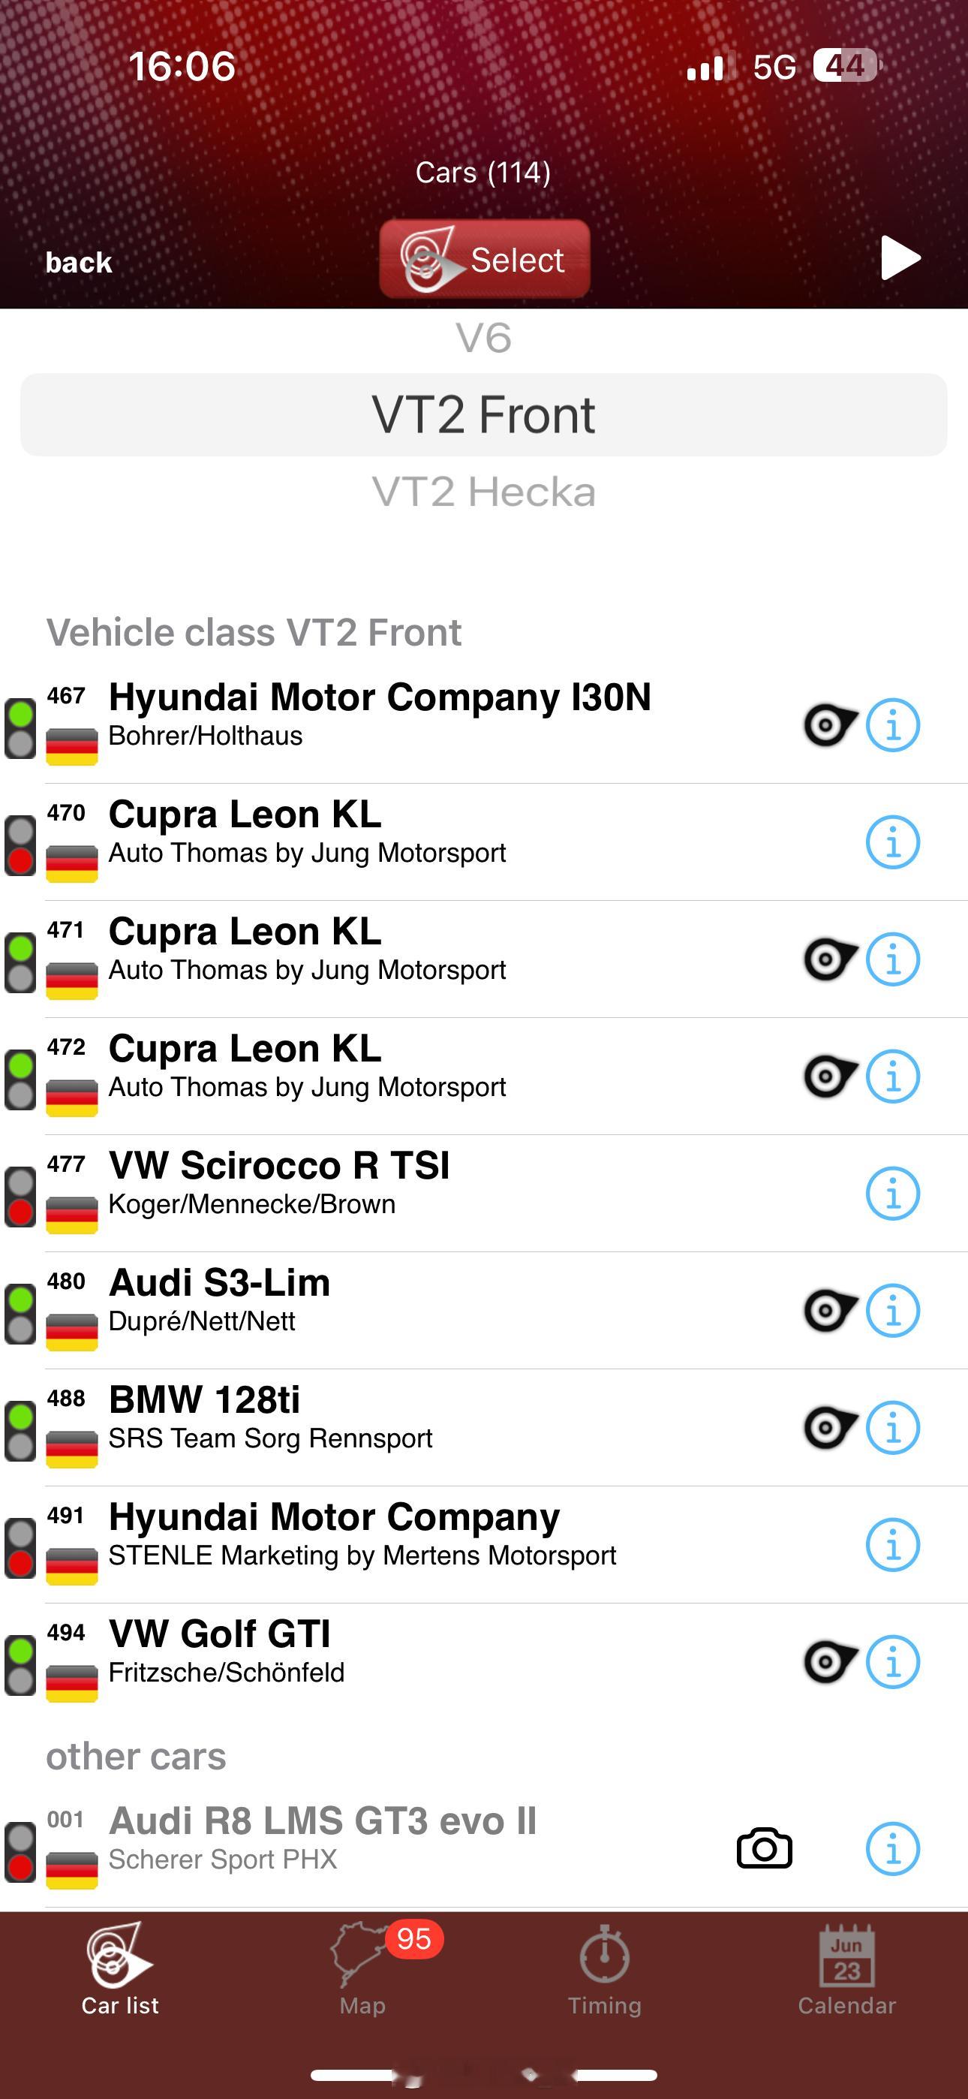
Task: Tap the eye tracking icon for car 471
Action: (x=829, y=959)
